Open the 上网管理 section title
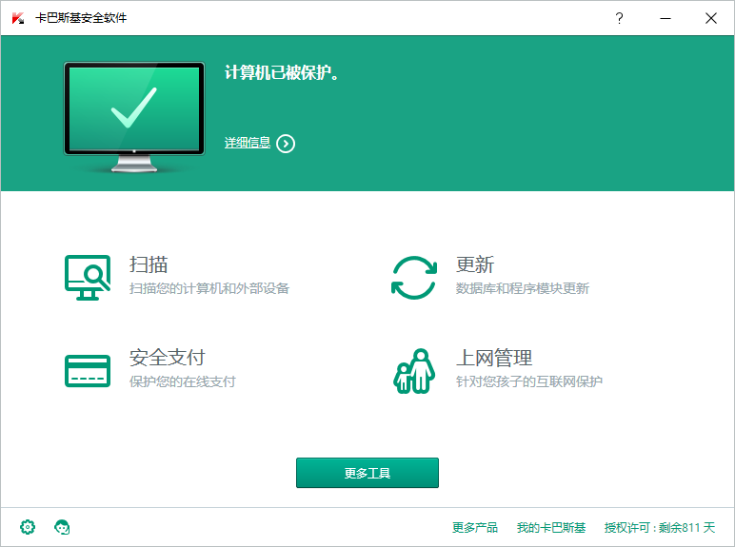 494,358
